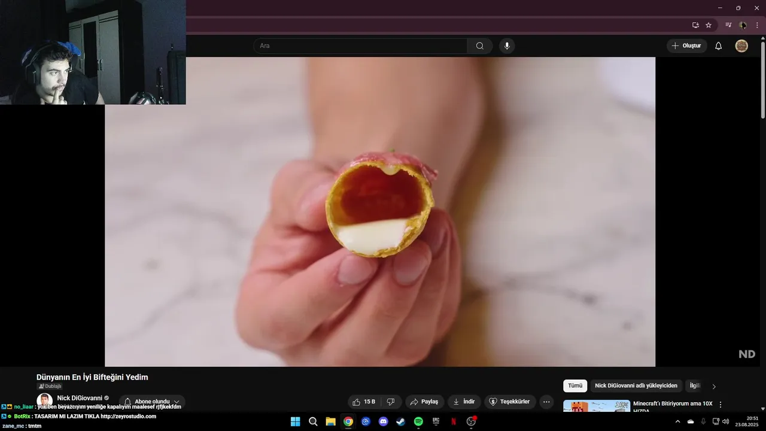Click the Paylaş share button

(424, 402)
